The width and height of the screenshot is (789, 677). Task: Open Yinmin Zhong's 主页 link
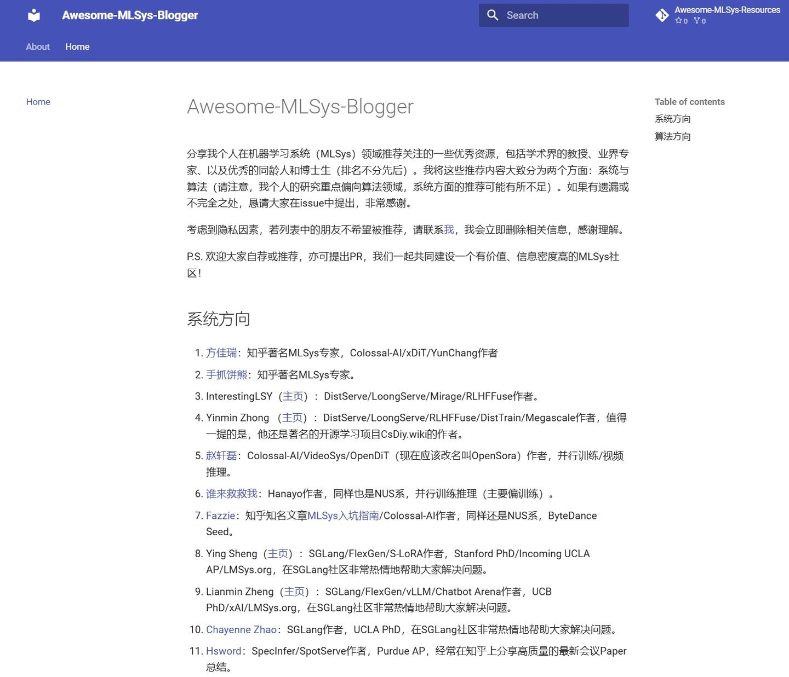click(293, 417)
